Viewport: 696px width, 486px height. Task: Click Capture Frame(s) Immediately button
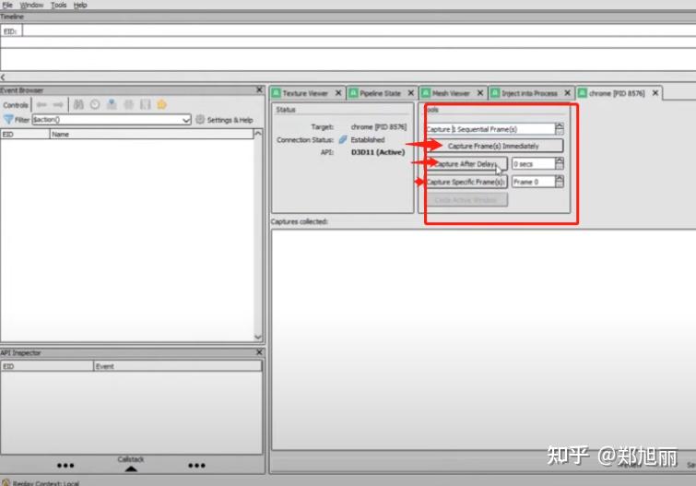494,146
